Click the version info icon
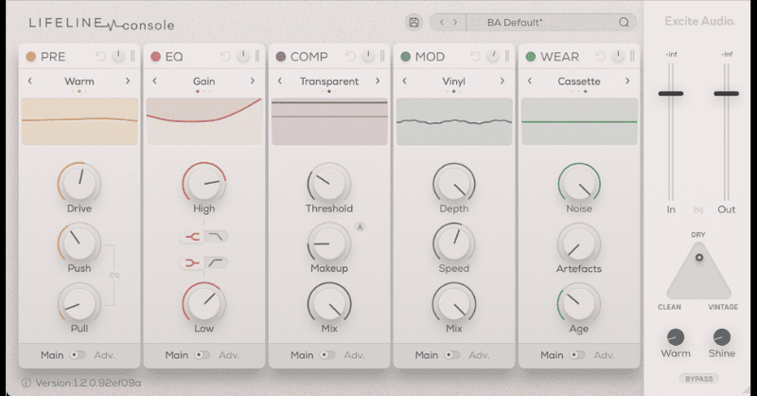The height and width of the screenshot is (396, 757). pos(26,383)
